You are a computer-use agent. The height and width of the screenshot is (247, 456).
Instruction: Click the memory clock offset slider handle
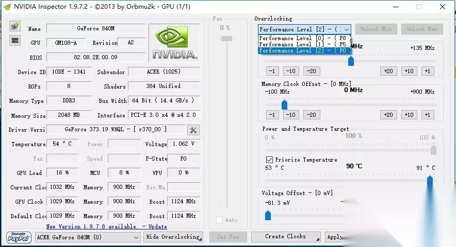tap(284, 104)
